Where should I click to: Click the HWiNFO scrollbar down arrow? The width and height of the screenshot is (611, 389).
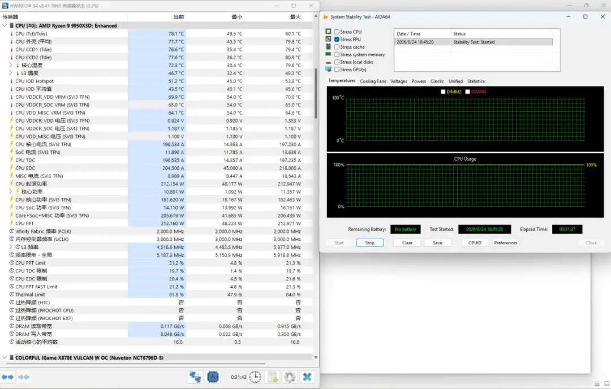(316, 357)
